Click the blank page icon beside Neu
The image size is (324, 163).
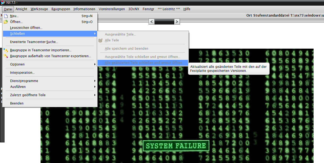[x=6, y=16]
